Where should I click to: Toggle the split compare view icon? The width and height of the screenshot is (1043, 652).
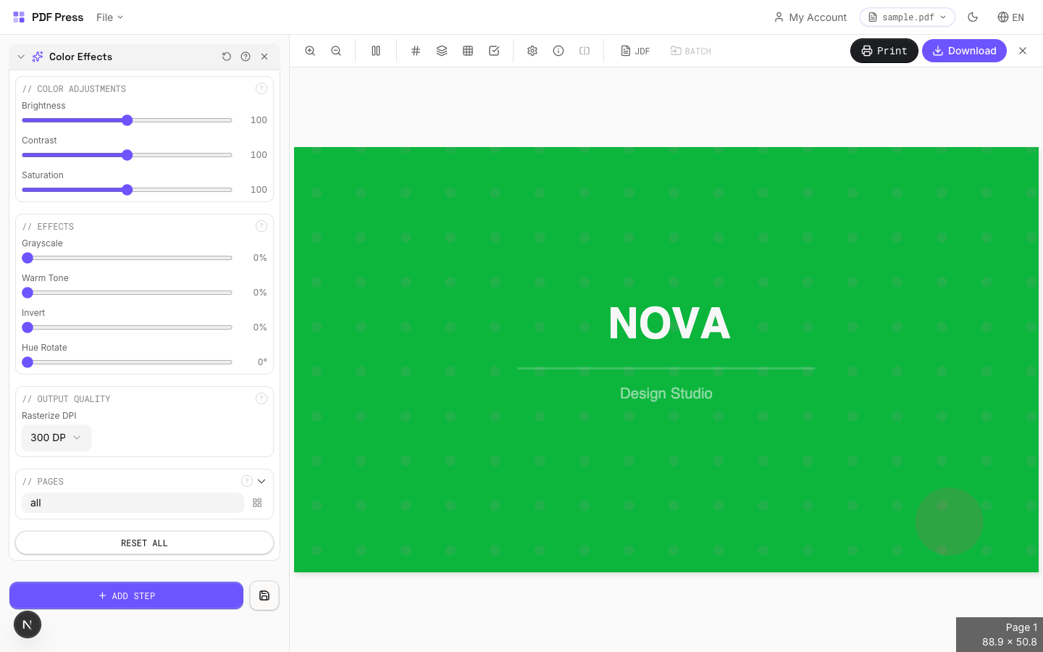[x=585, y=51]
